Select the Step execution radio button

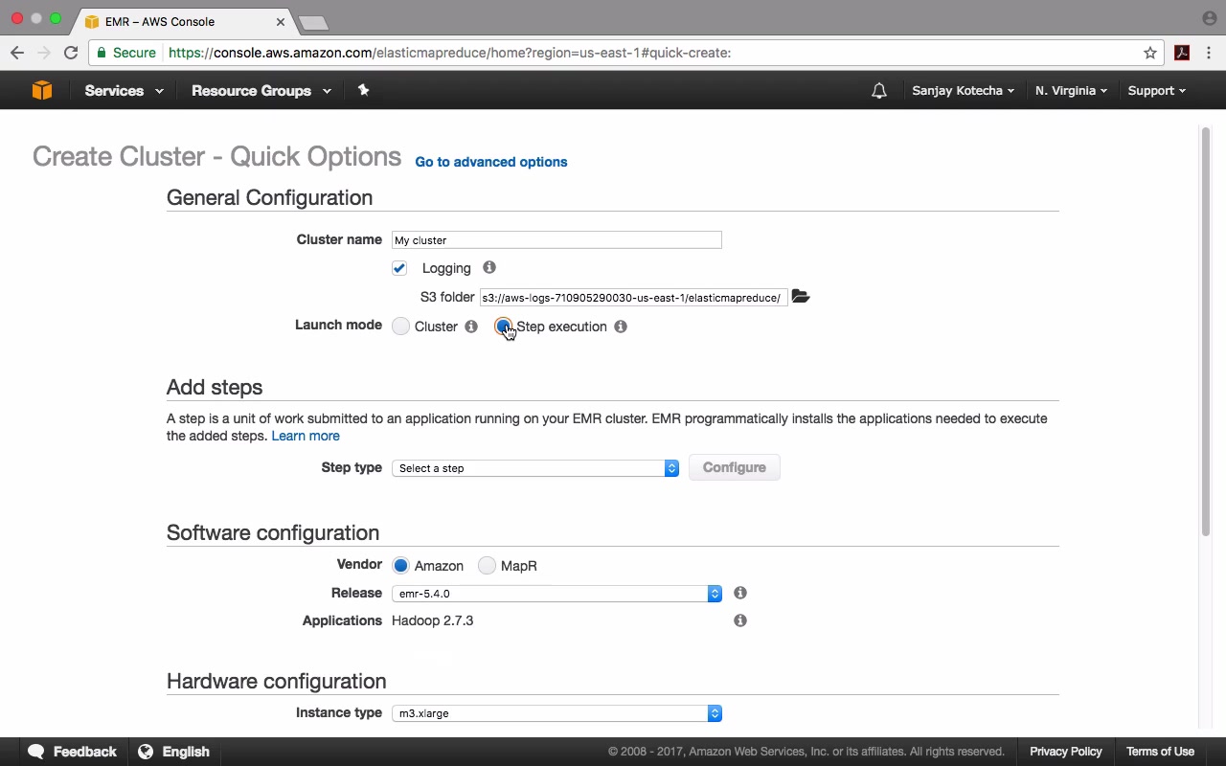pos(503,327)
